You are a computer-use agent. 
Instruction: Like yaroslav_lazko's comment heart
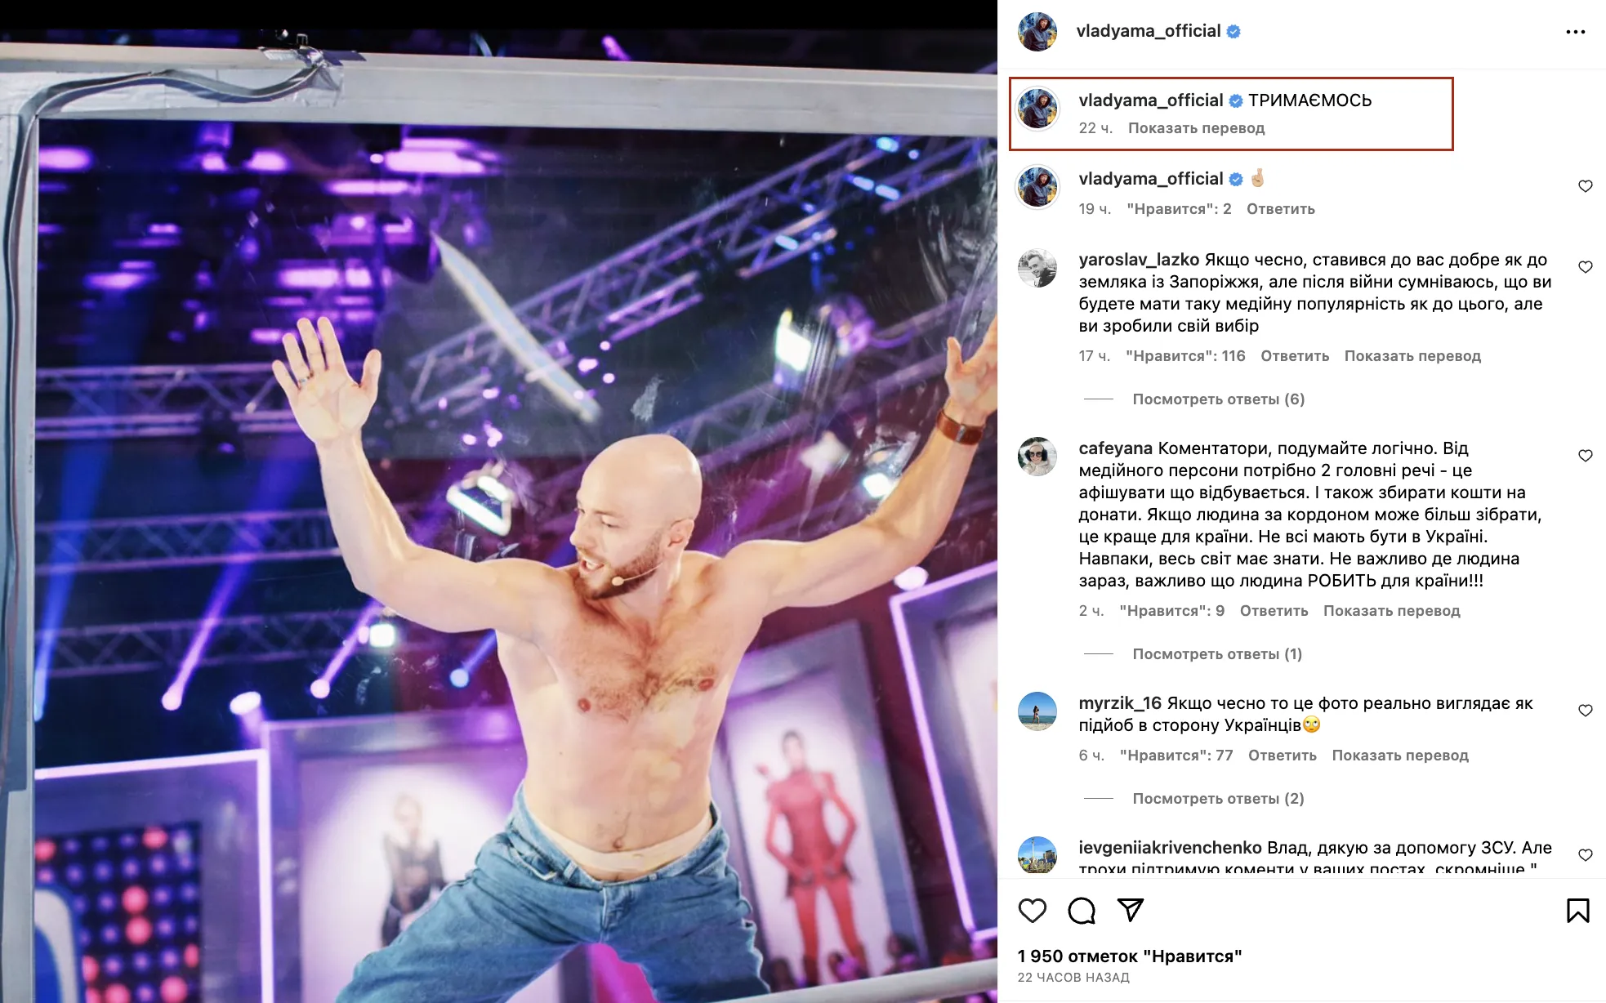tap(1585, 267)
